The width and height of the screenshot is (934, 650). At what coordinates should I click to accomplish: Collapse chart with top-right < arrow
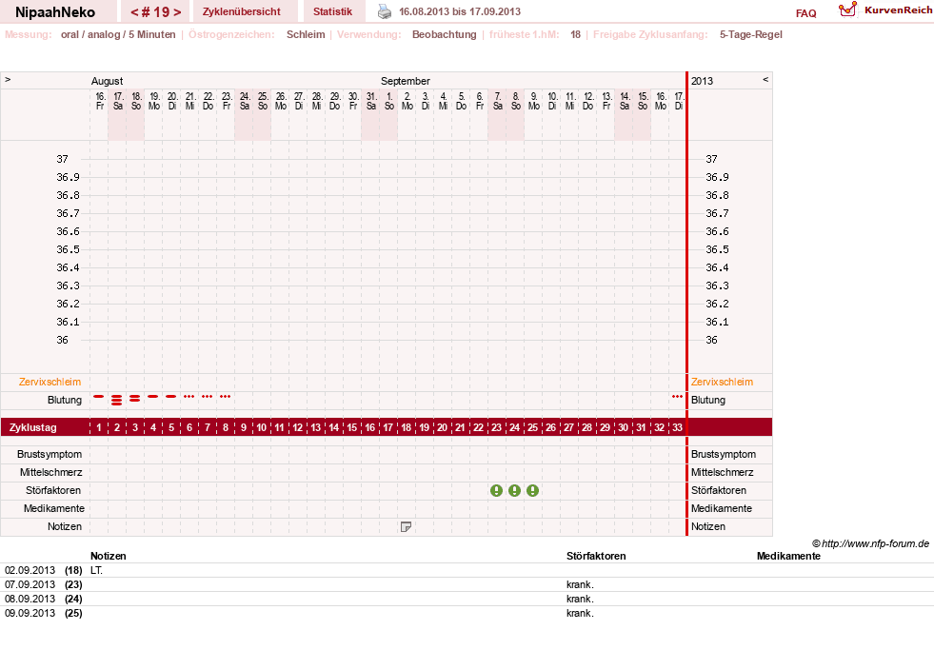(765, 79)
